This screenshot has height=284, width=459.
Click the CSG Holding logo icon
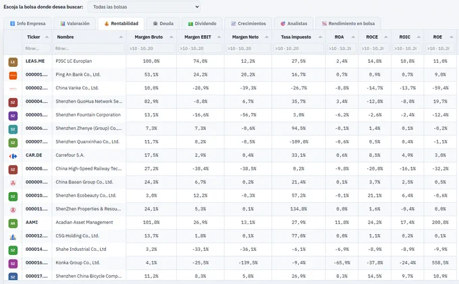[x=13, y=237]
